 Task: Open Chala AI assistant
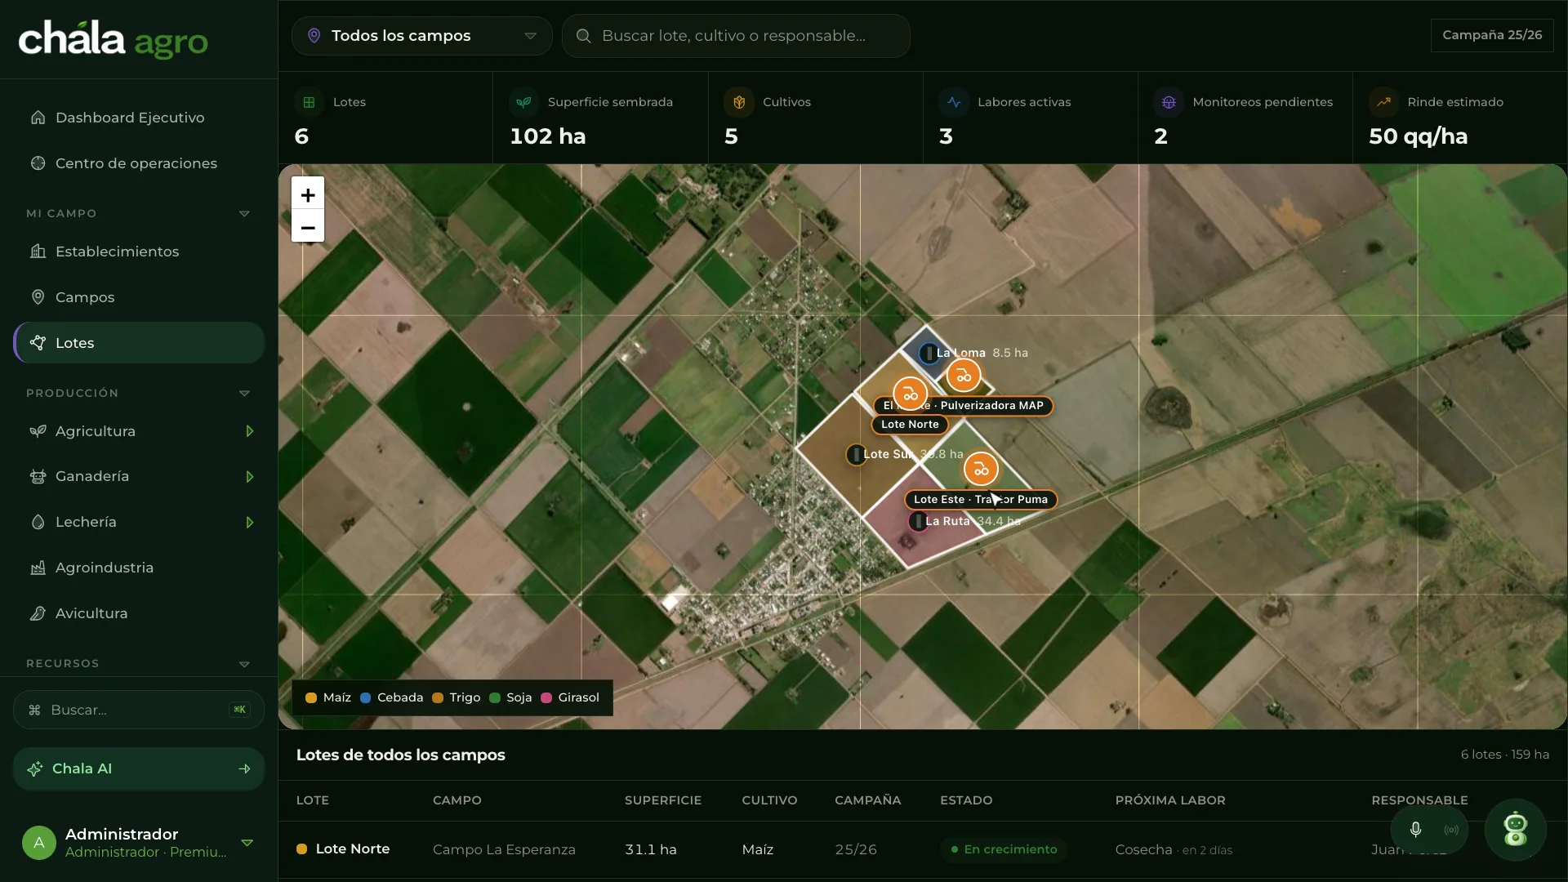pos(139,768)
